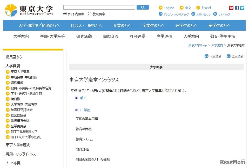The width and height of the screenshot is (249, 168).
Task: Go to 東京大学ホーム in breadcrumb
Action: tap(198, 45)
